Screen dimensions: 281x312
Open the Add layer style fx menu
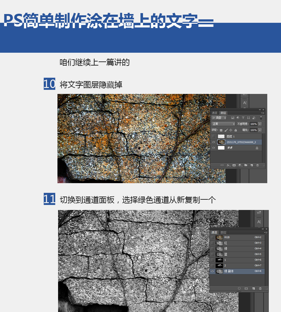coord(228,165)
